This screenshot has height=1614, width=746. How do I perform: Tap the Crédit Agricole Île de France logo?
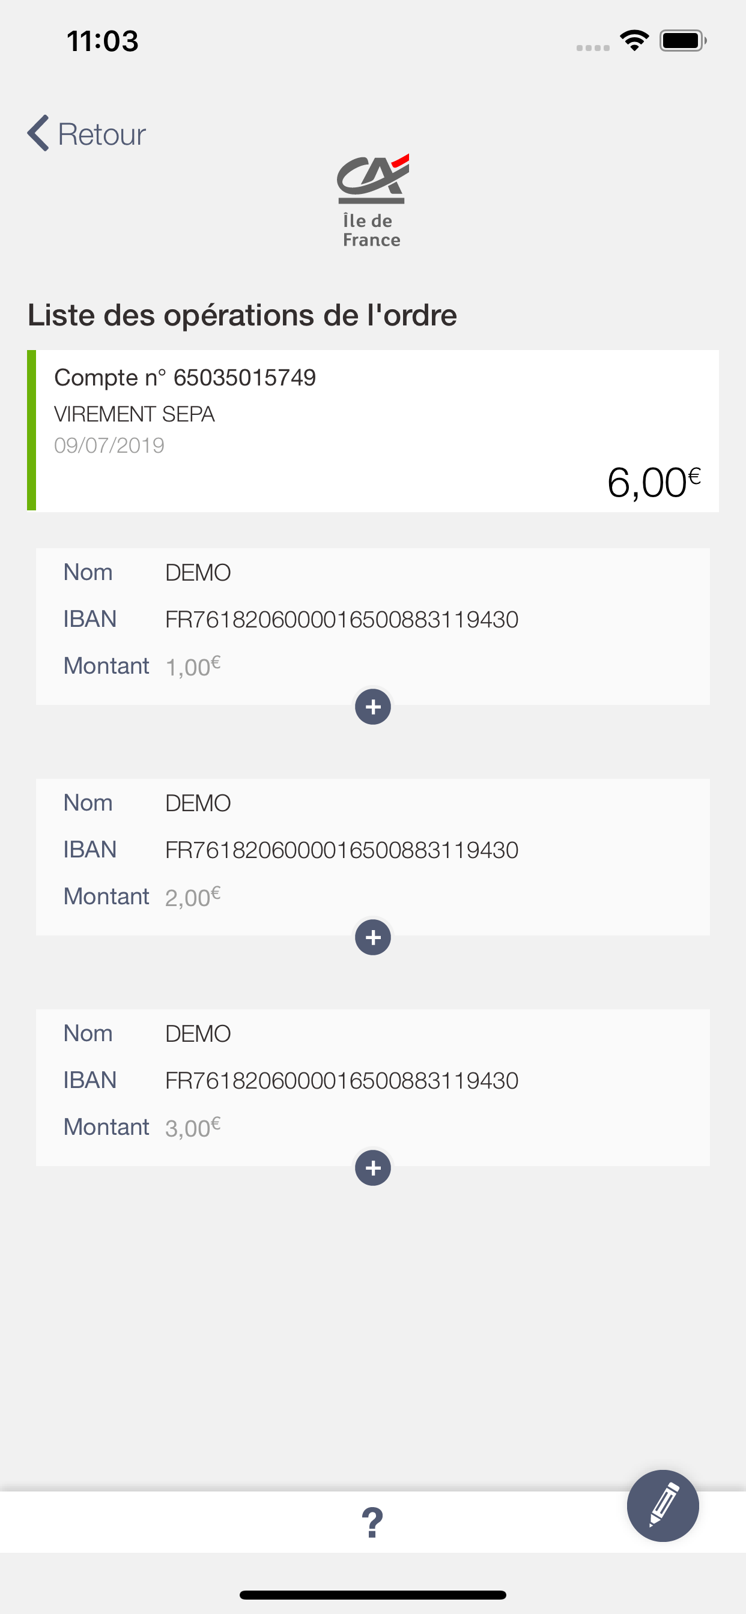tap(372, 201)
